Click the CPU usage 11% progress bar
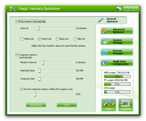The width and height of the screenshot is (146, 121). click(117, 92)
